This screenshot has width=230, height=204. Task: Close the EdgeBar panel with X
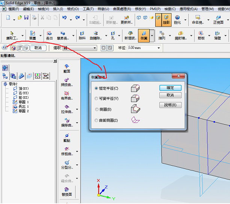[55, 61]
